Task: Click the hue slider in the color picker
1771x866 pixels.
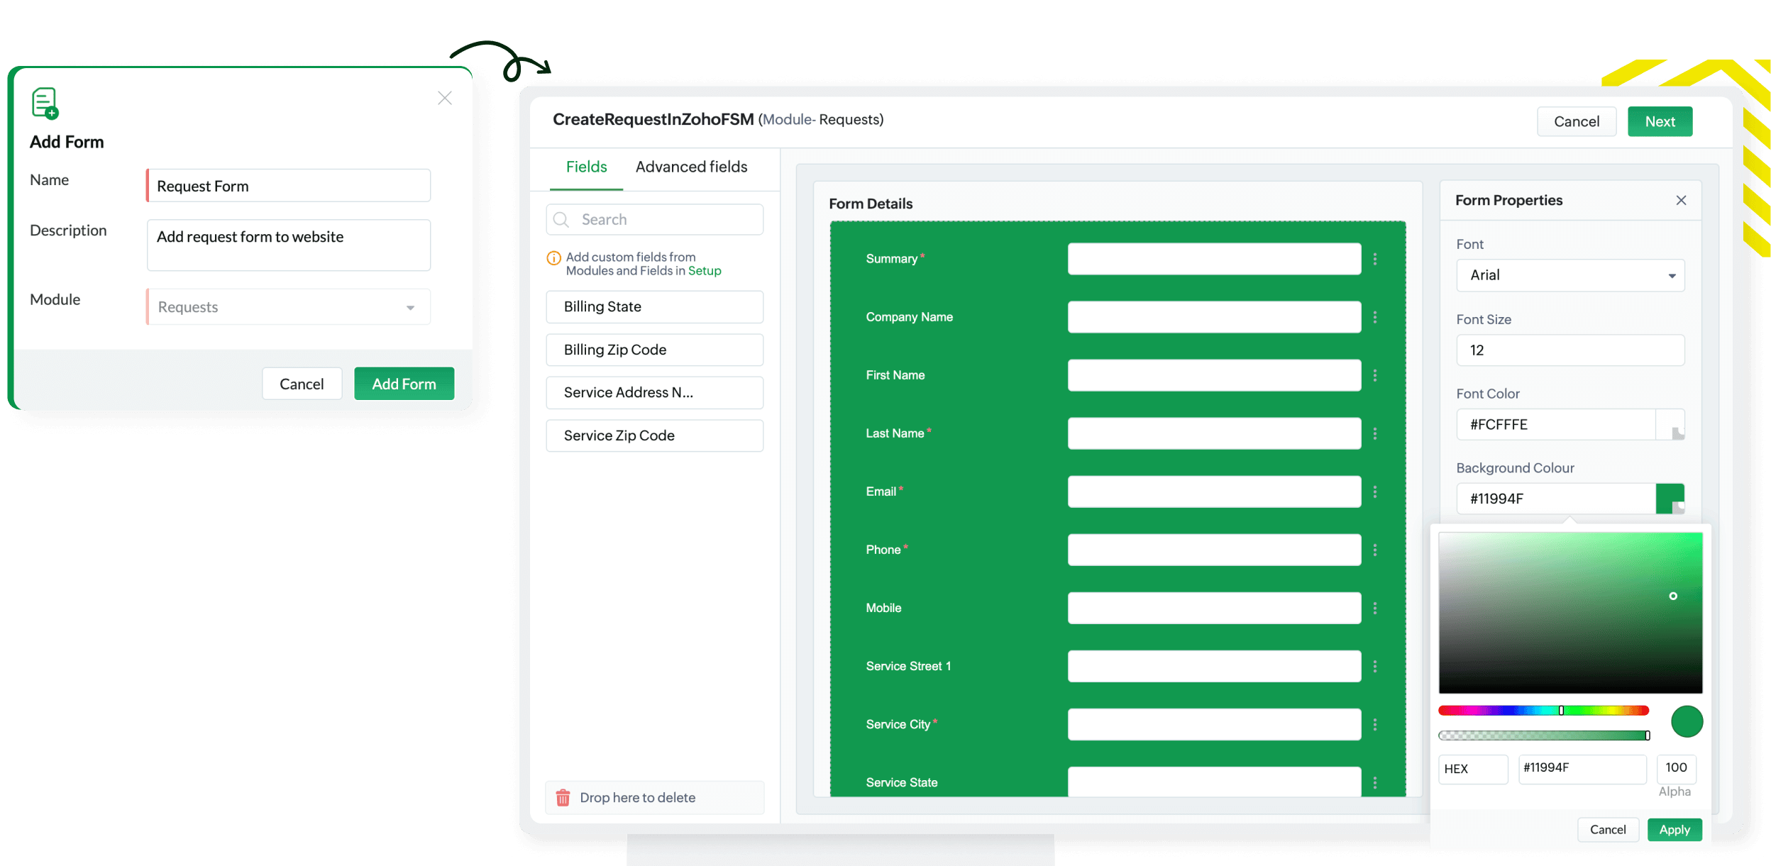Action: coord(1543,711)
